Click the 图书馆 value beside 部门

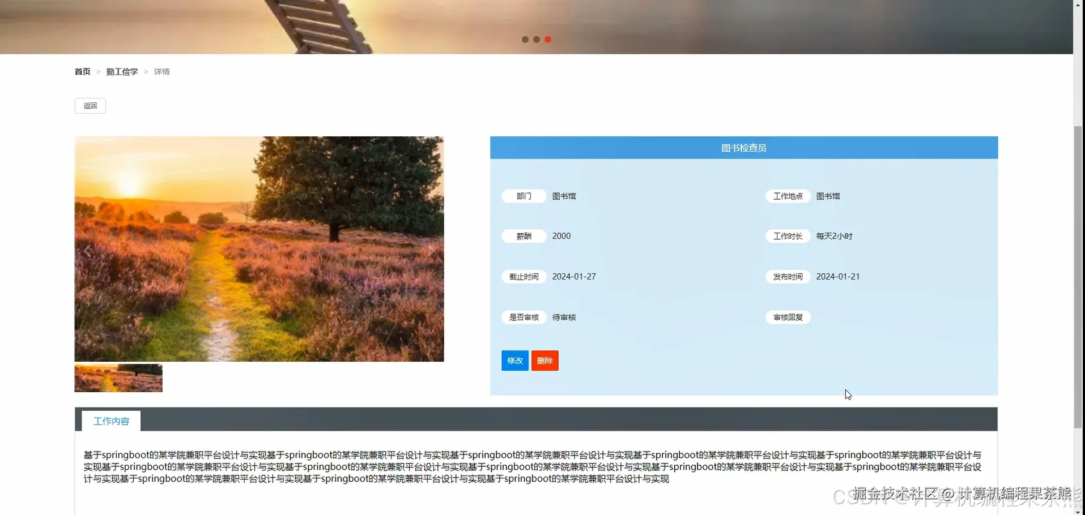564,196
